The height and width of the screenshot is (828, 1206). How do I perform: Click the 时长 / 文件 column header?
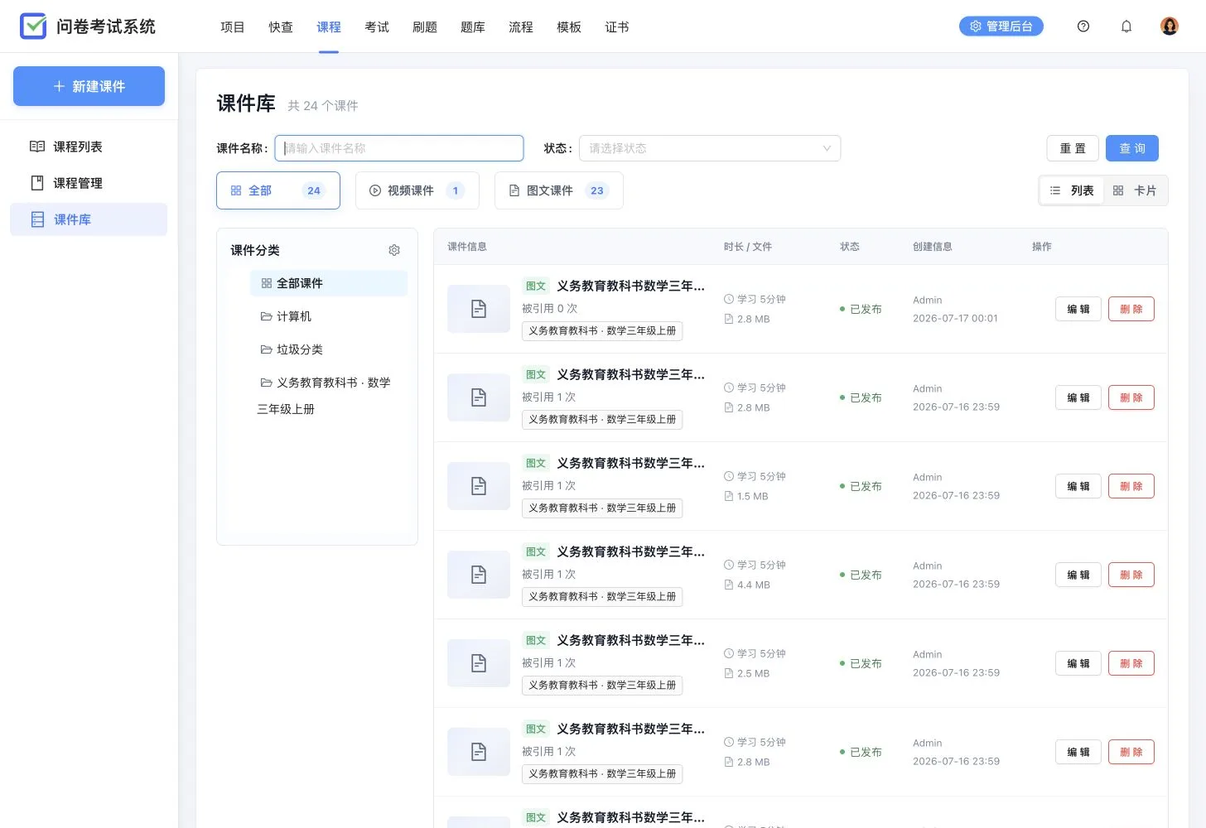[x=748, y=247]
